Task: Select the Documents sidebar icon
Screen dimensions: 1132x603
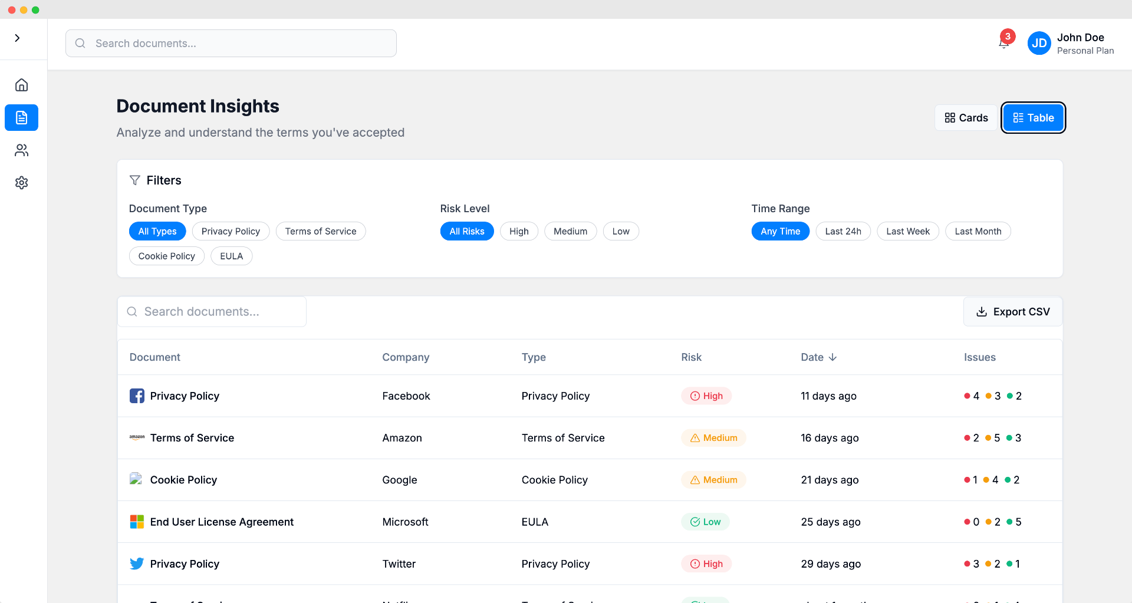Action: (x=22, y=118)
